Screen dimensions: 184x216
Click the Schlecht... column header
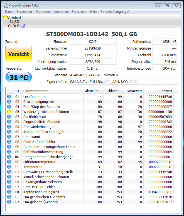click(x=114, y=91)
